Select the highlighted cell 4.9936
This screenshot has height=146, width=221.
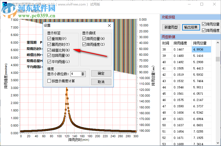coord(201,49)
